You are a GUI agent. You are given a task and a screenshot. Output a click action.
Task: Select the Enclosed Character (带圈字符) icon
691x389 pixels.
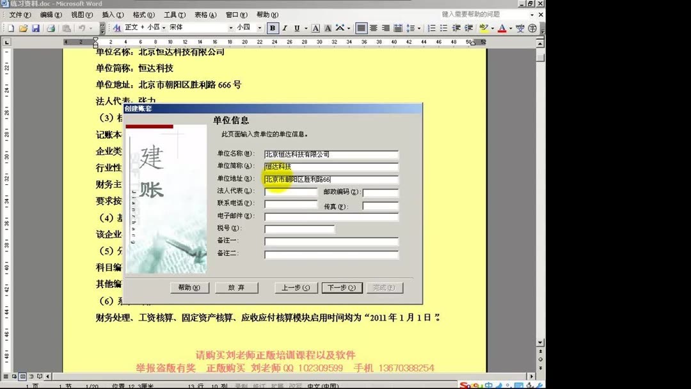click(x=531, y=28)
